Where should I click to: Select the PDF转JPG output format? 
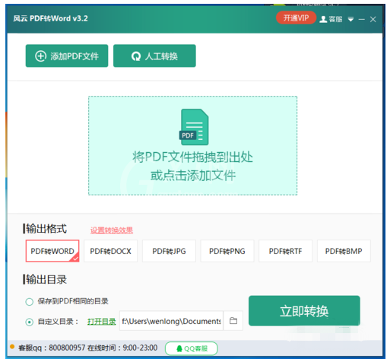click(169, 251)
